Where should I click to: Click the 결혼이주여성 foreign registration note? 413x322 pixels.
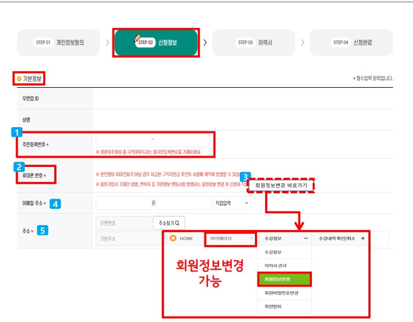[x=148, y=152]
